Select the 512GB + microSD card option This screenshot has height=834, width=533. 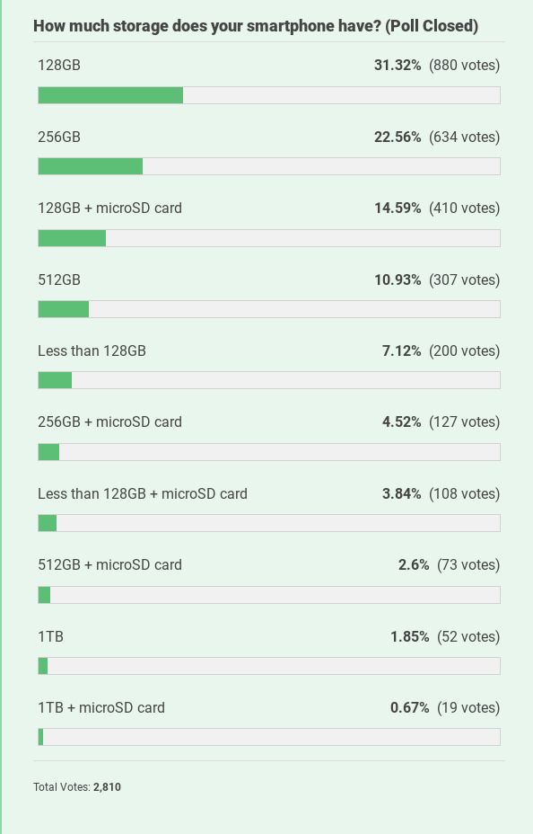(109, 564)
